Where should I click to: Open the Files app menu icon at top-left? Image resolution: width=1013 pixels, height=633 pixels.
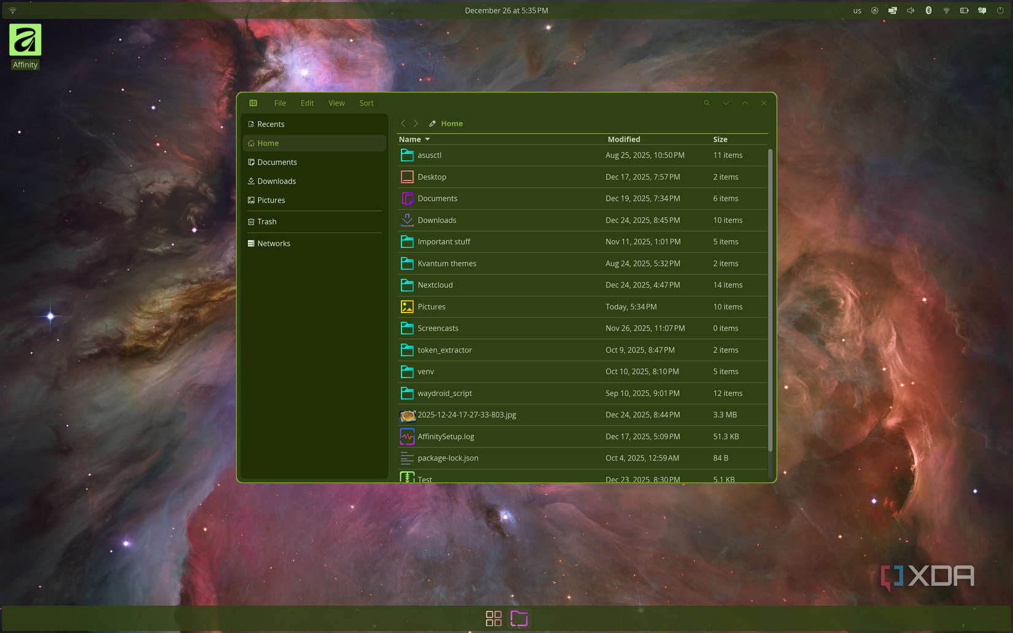click(253, 103)
